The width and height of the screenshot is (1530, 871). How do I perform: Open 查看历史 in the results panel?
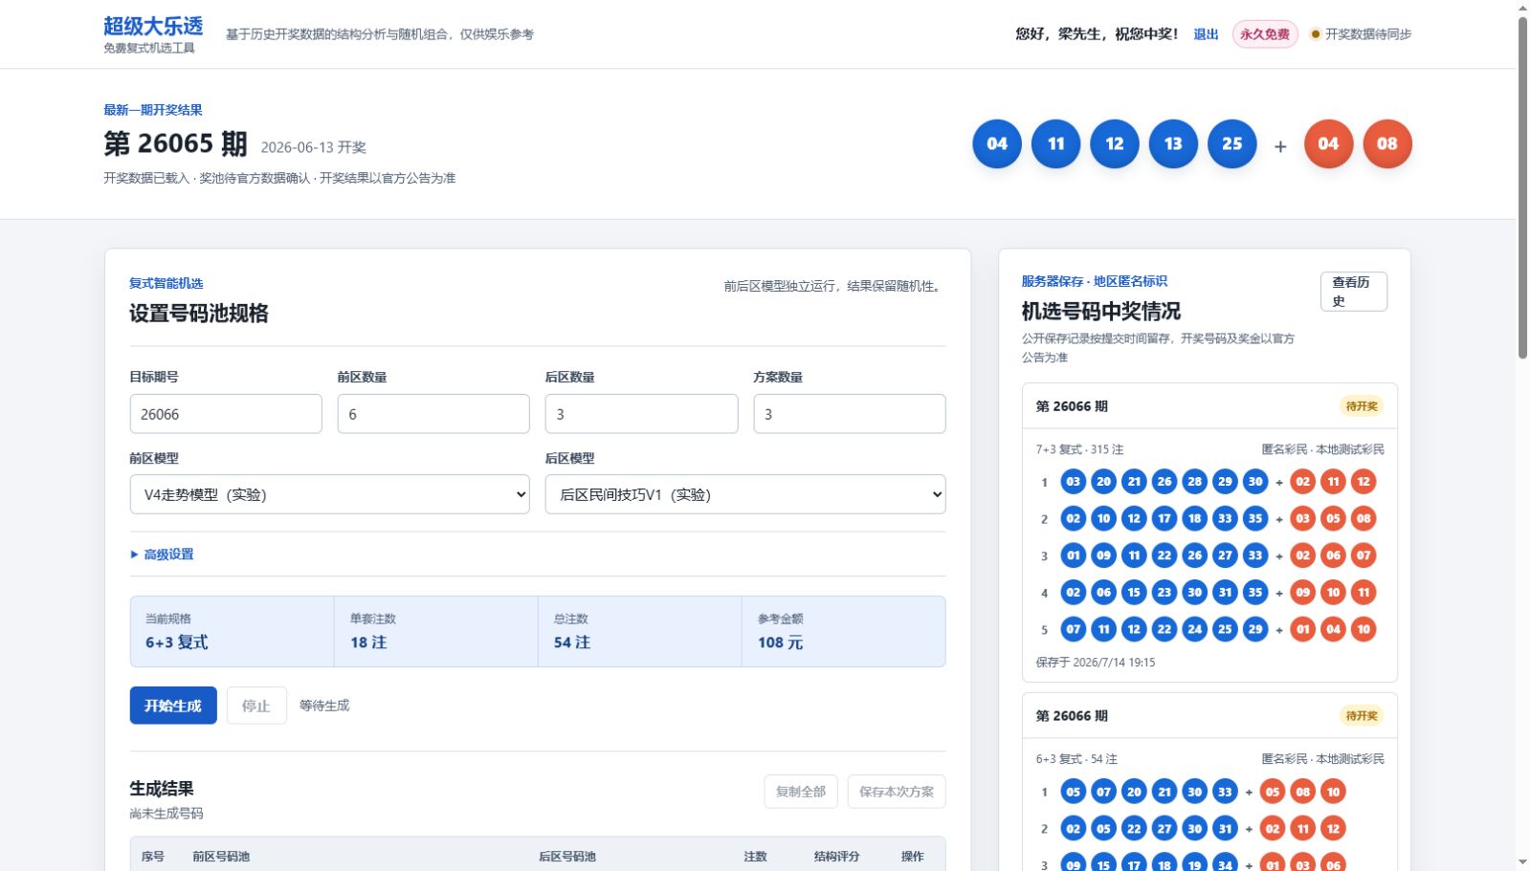[x=1354, y=292]
